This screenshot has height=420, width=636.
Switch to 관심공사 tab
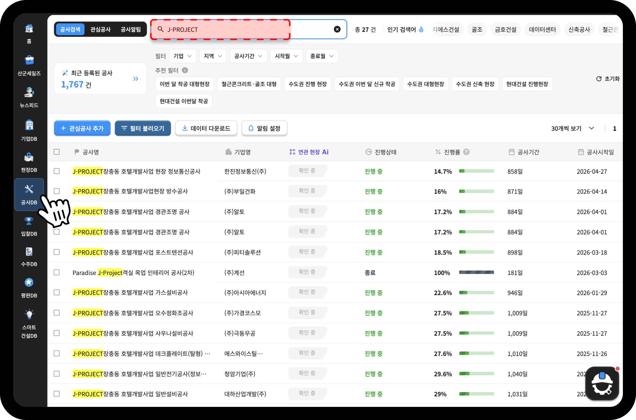[100, 30]
